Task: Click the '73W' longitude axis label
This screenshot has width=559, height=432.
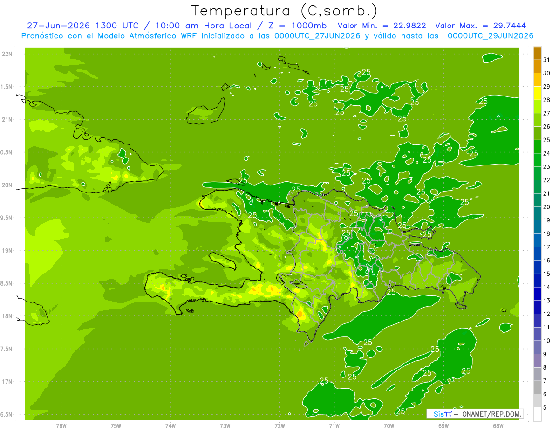Action: point(225,425)
